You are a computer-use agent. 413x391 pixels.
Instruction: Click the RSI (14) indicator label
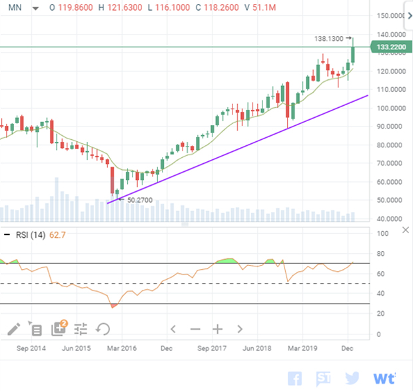(31, 234)
